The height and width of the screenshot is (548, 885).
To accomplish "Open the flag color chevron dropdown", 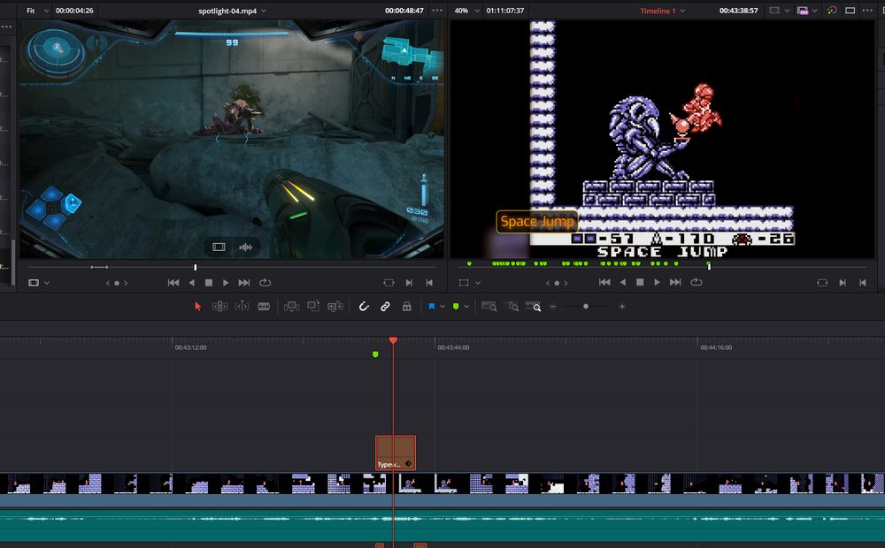I will [x=442, y=305].
